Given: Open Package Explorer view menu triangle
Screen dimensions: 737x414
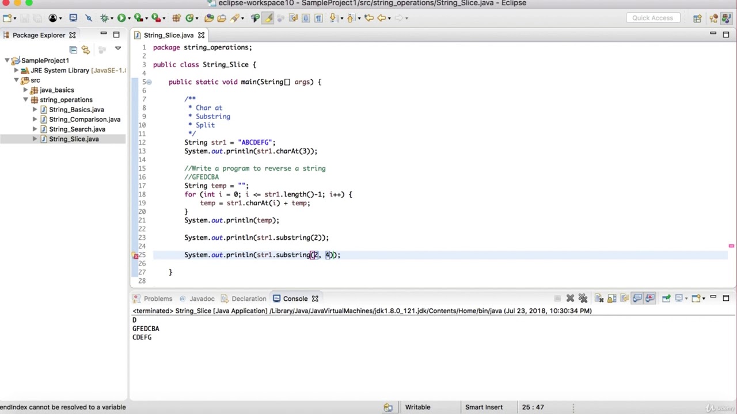Looking at the screenshot, I should pos(117,49).
